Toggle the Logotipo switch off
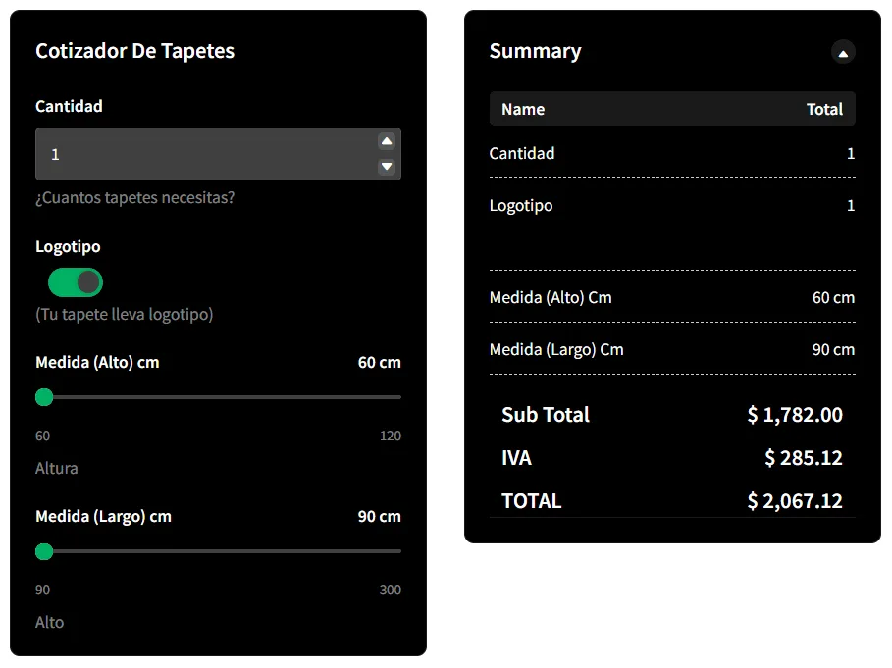This screenshot has height=668, width=892. pyautogui.click(x=76, y=283)
